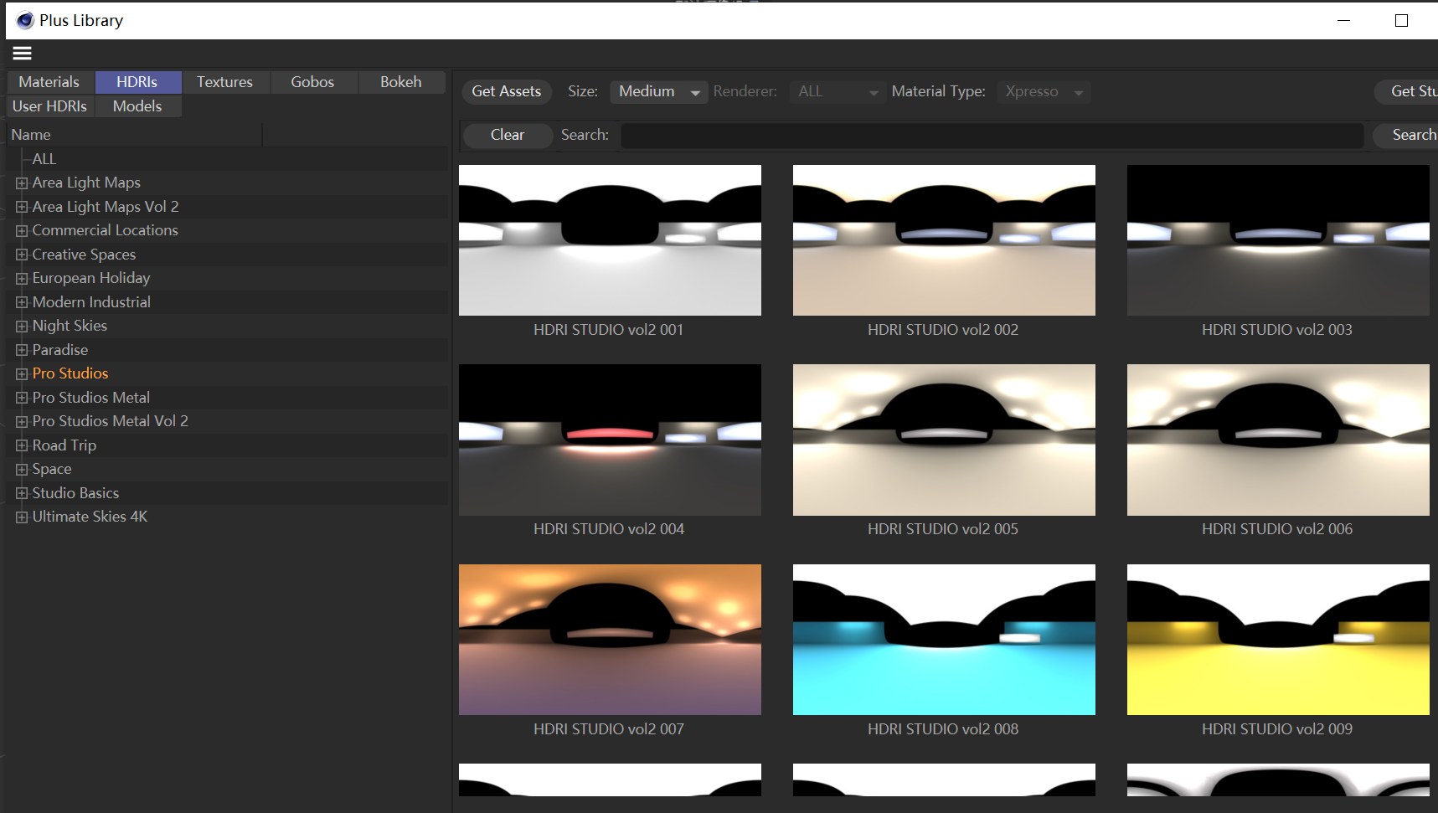Viewport: 1438px width, 813px height.
Task: Select the Ultimate Skies 4K label
Action: tap(90, 517)
